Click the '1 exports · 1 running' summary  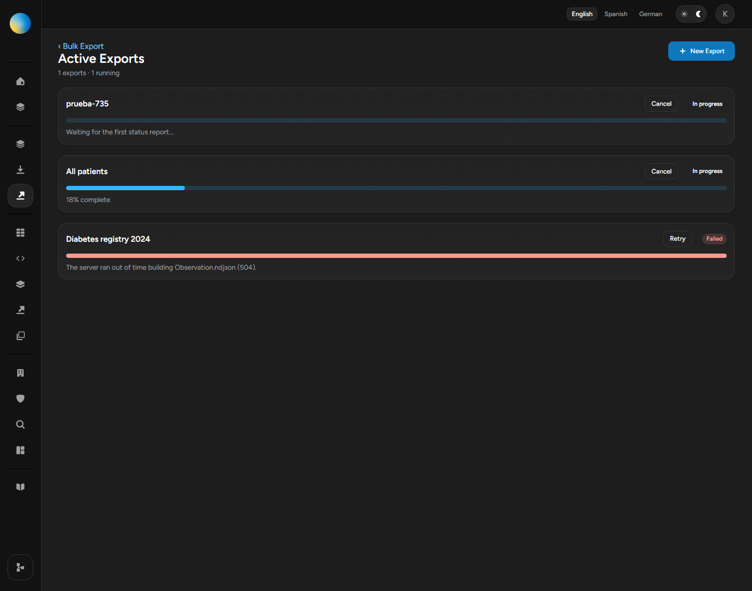[x=89, y=73]
